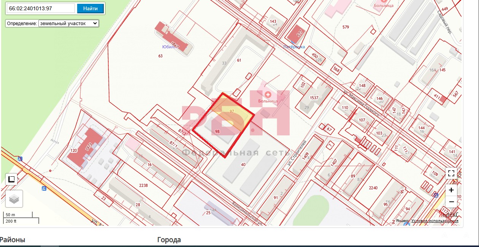Click the cadastral number search field
The height and width of the screenshot is (247, 479).
pyautogui.click(x=41, y=8)
